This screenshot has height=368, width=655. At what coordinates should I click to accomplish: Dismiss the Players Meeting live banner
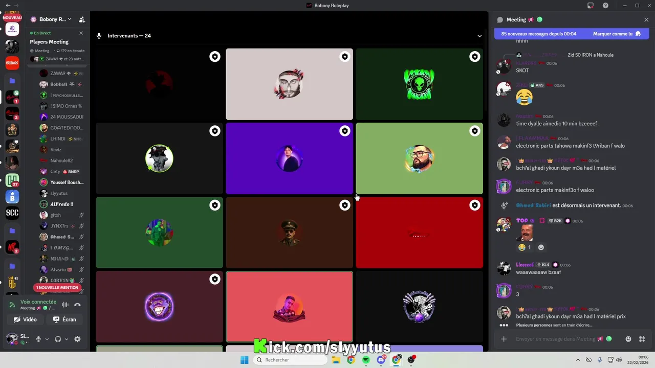click(x=81, y=33)
